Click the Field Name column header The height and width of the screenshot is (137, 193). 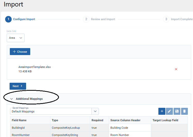pyautogui.click(x=19, y=120)
